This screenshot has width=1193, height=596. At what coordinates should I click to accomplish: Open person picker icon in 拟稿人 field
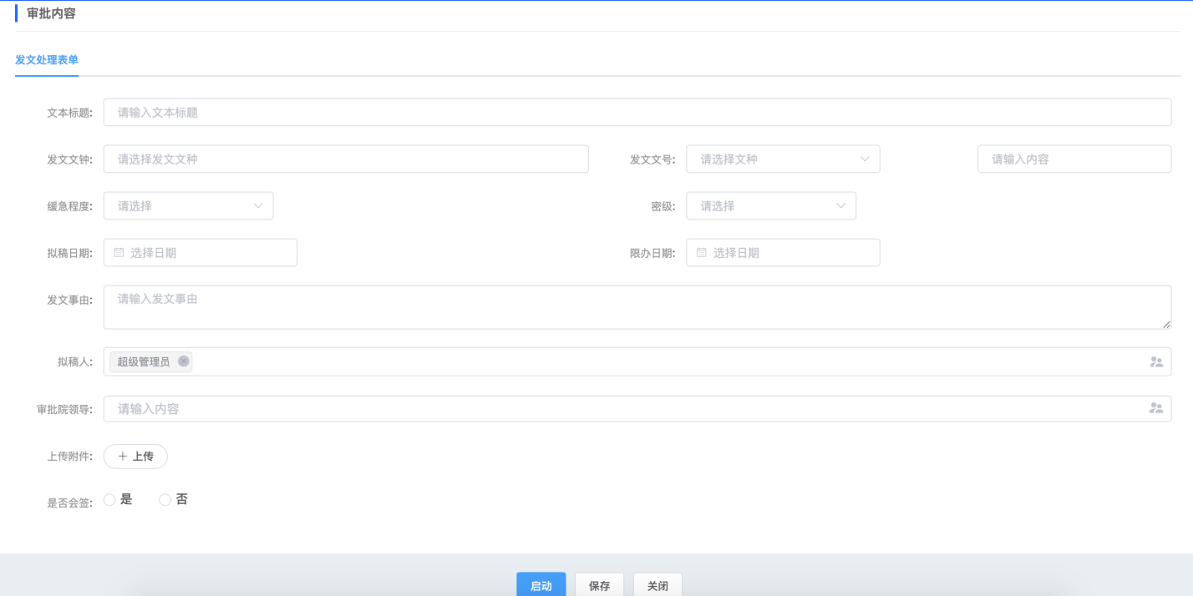tap(1156, 361)
